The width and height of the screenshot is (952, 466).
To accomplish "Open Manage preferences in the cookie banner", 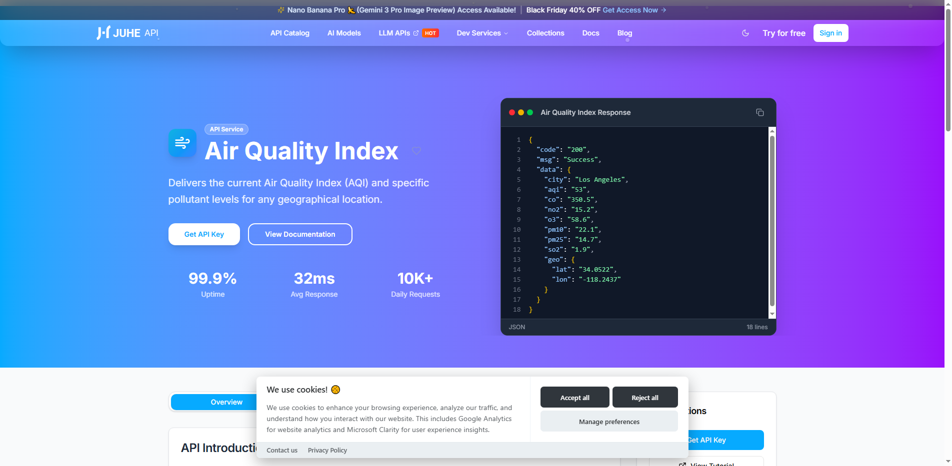I will (608, 421).
